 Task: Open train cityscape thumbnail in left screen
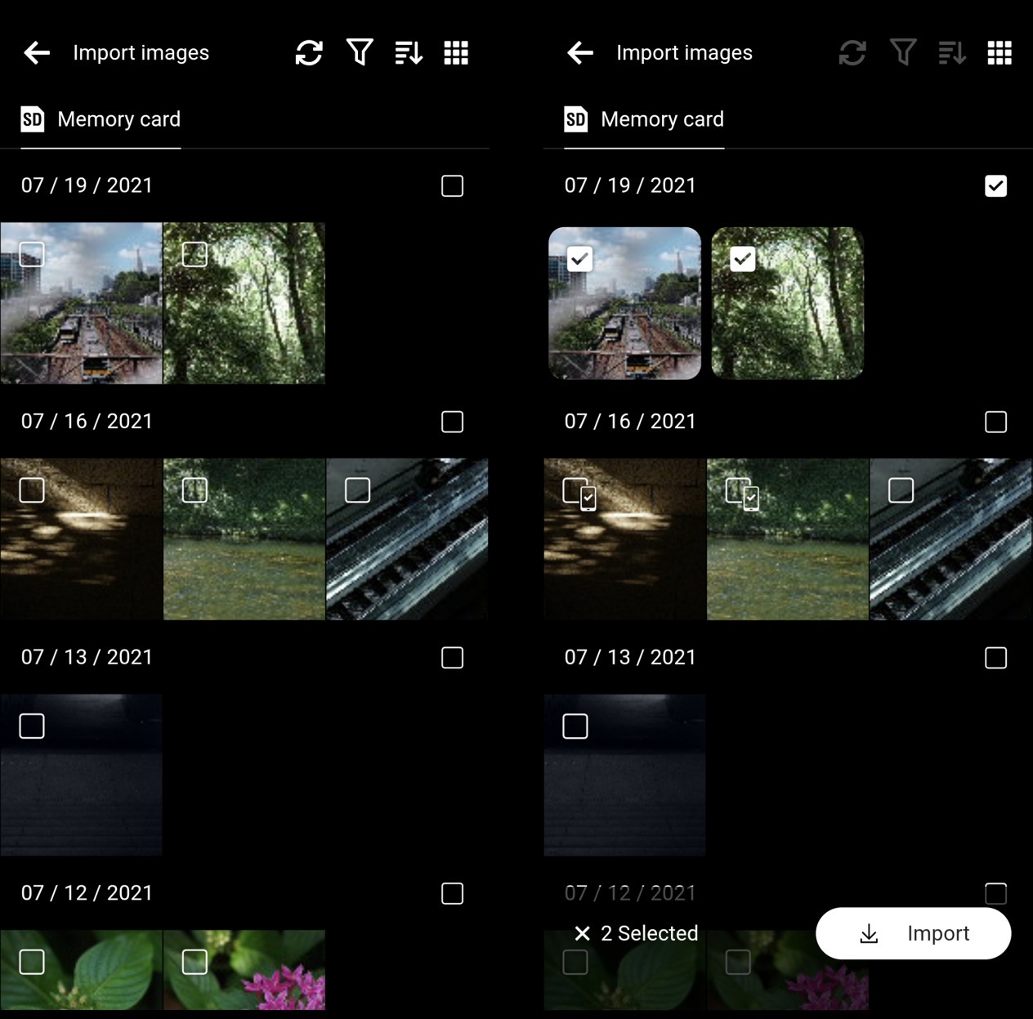(x=81, y=303)
